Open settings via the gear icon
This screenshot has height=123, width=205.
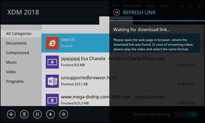tap(63, 114)
